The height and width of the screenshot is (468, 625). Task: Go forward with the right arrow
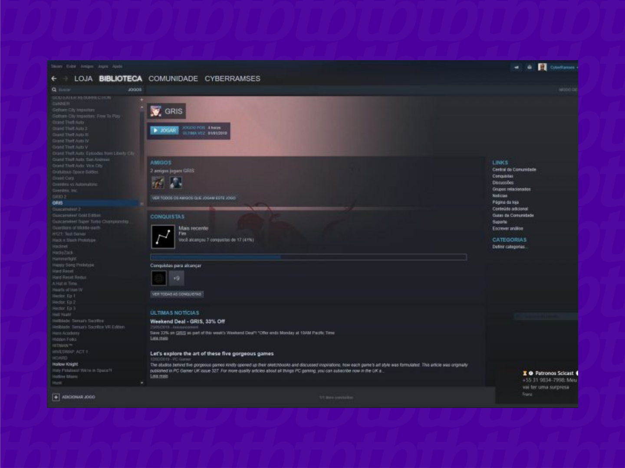66,78
